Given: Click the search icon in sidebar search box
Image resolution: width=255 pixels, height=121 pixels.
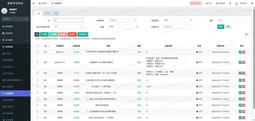Looking at the screenshot, I should [x=26, y=19].
